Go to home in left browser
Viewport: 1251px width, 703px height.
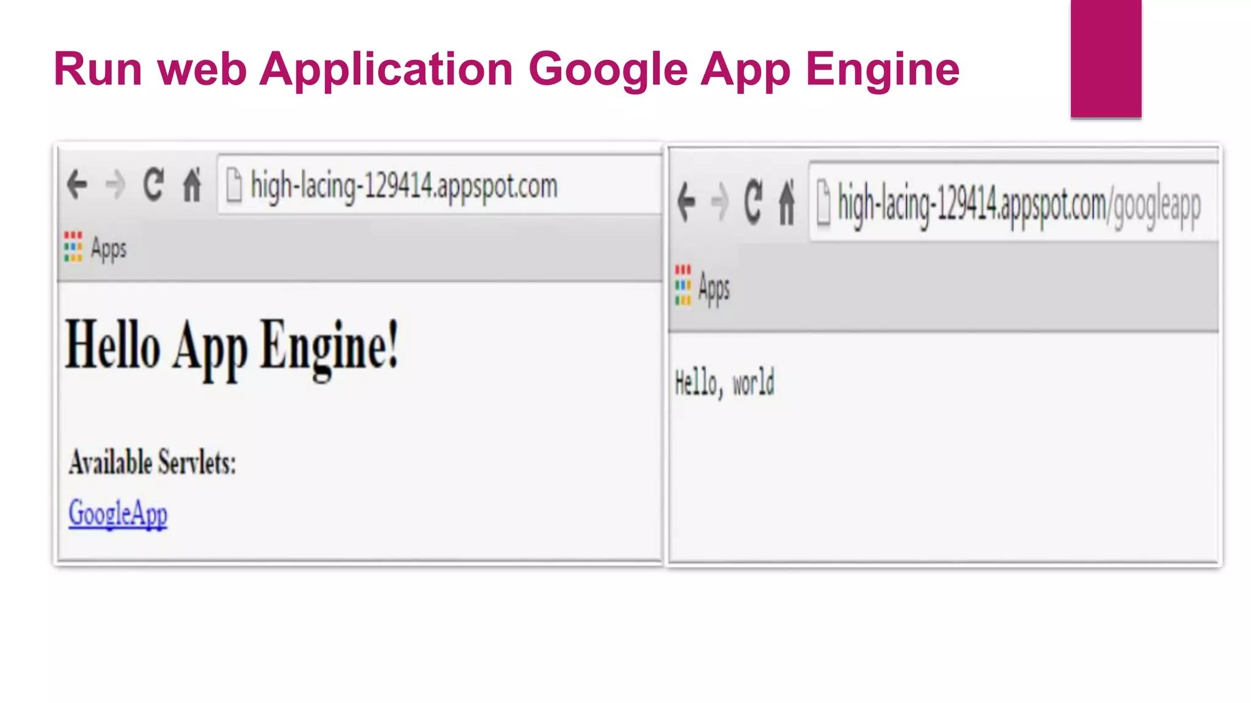click(192, 184)
